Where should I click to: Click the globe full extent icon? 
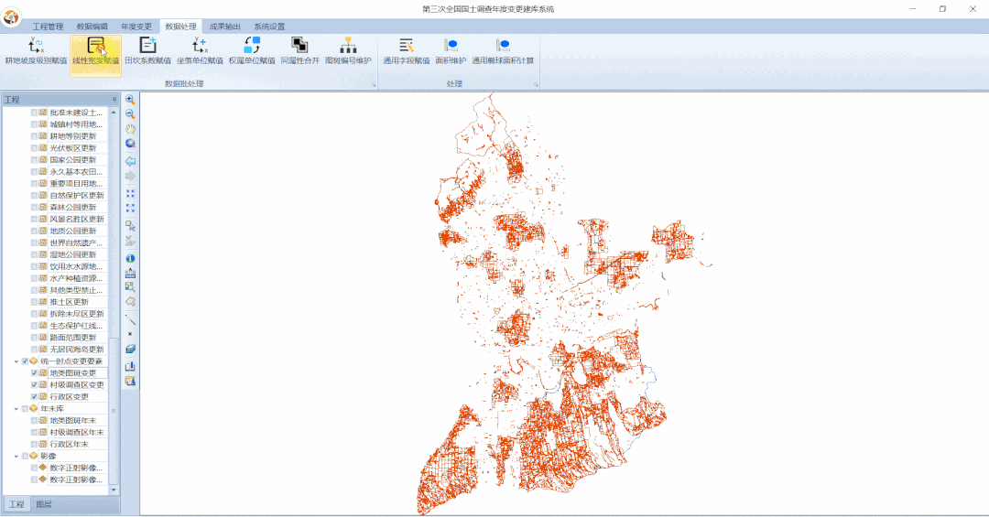coord(130,144)
